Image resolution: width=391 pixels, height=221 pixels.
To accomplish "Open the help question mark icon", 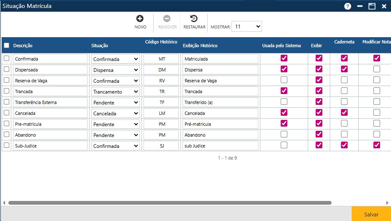I will tap(347, 6).
